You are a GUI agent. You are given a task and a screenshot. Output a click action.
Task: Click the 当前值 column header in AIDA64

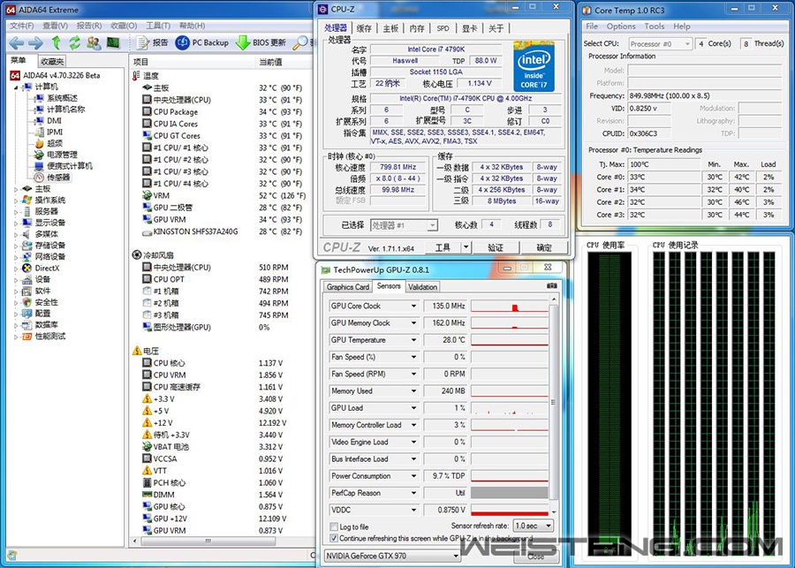tap(284, 62)
